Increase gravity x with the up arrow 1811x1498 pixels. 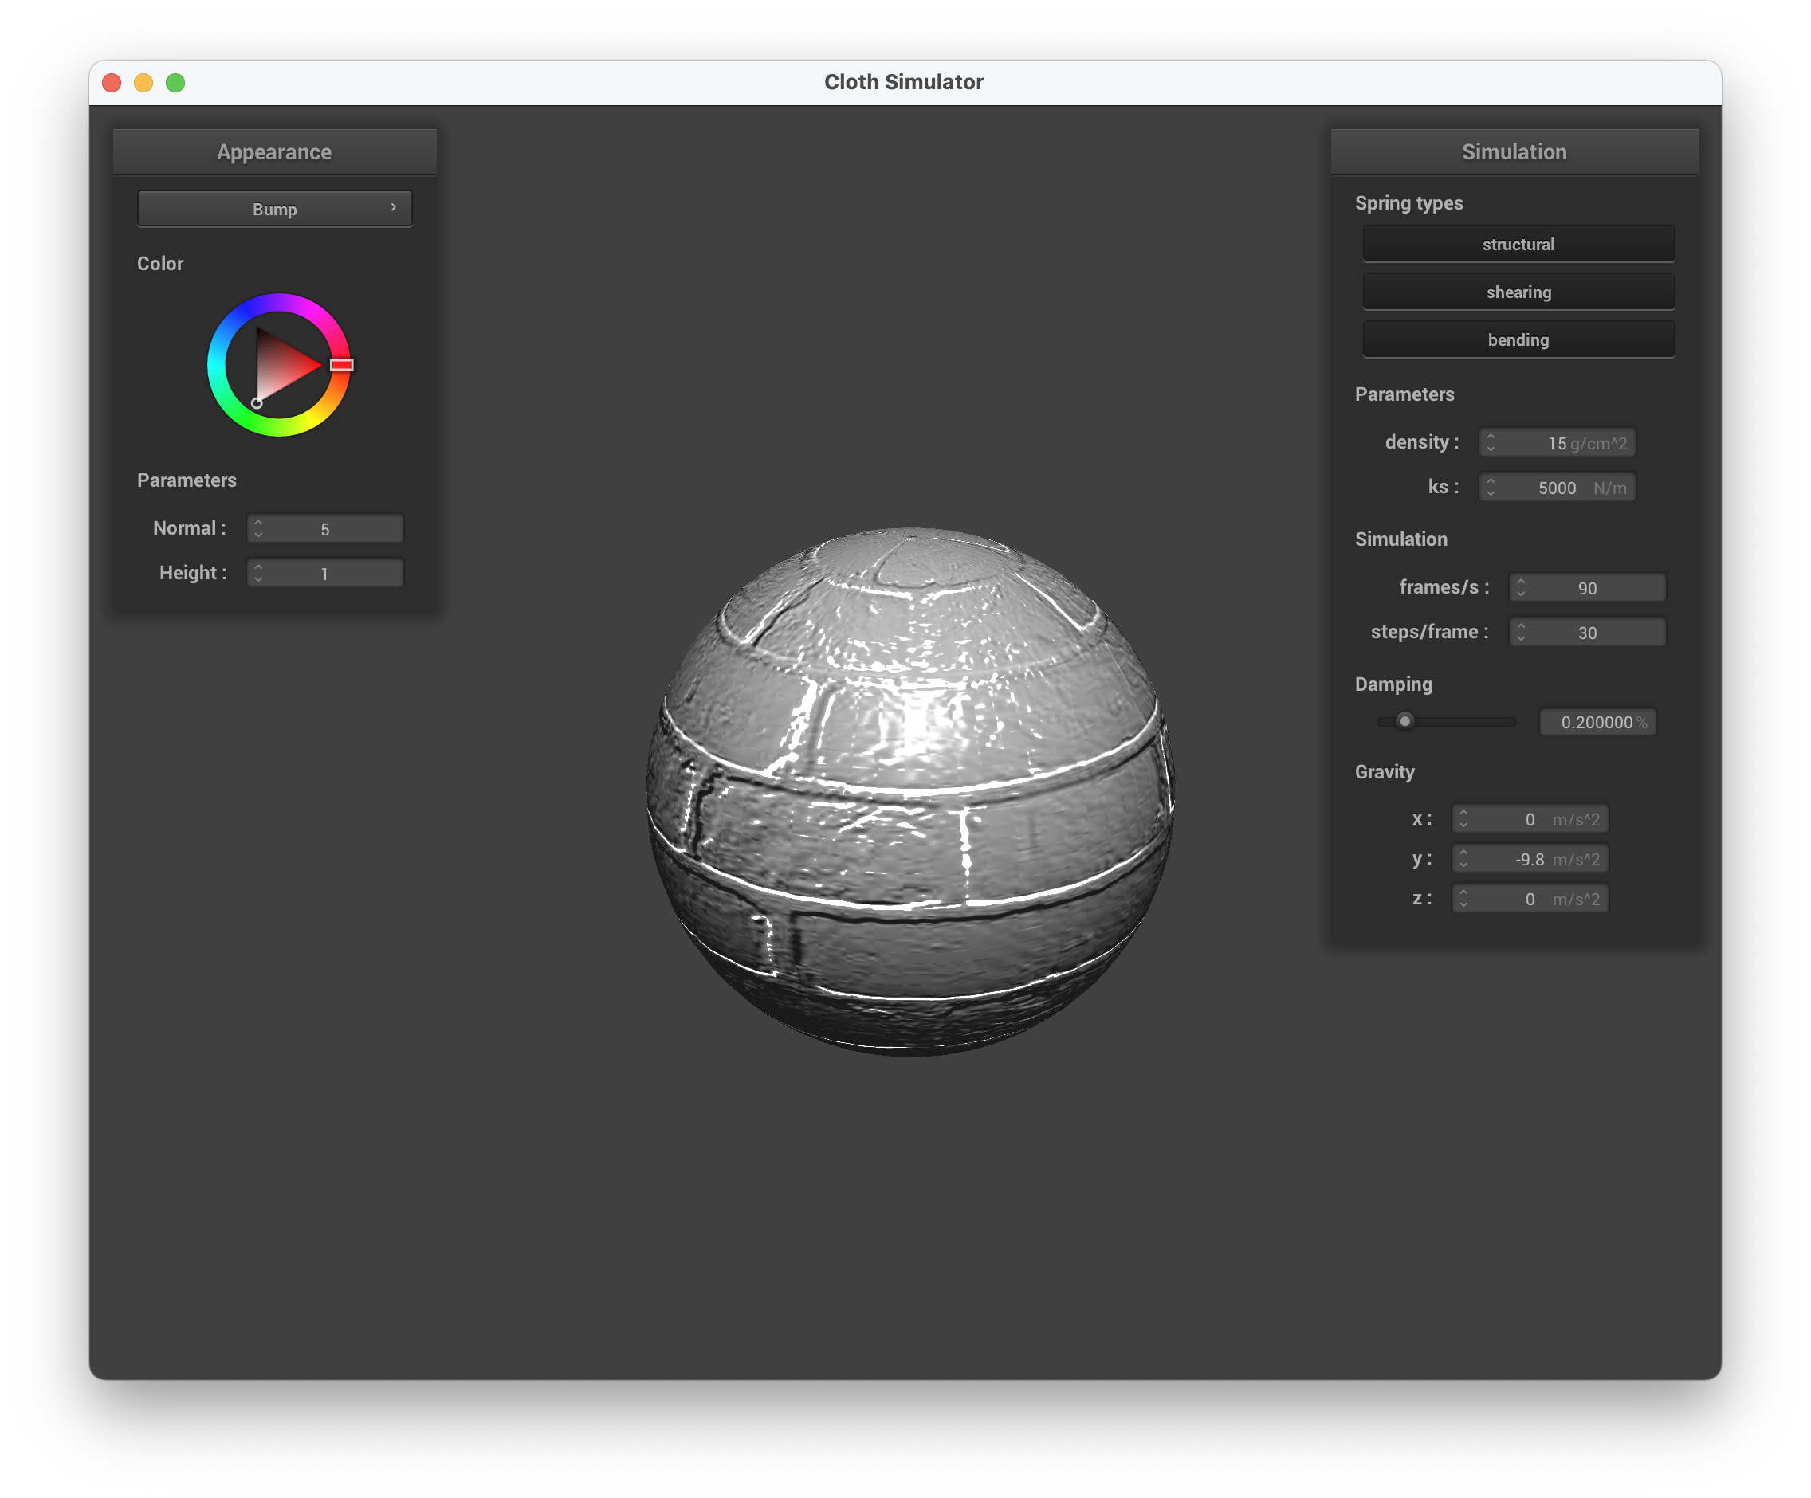point(1463,813)
